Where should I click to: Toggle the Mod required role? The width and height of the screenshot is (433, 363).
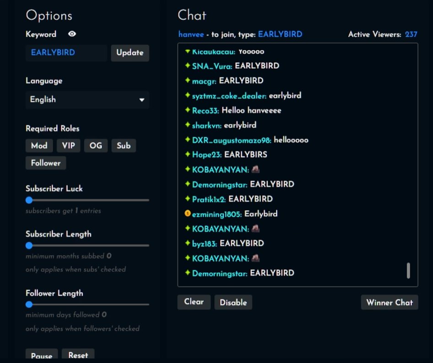click(39, 146)
